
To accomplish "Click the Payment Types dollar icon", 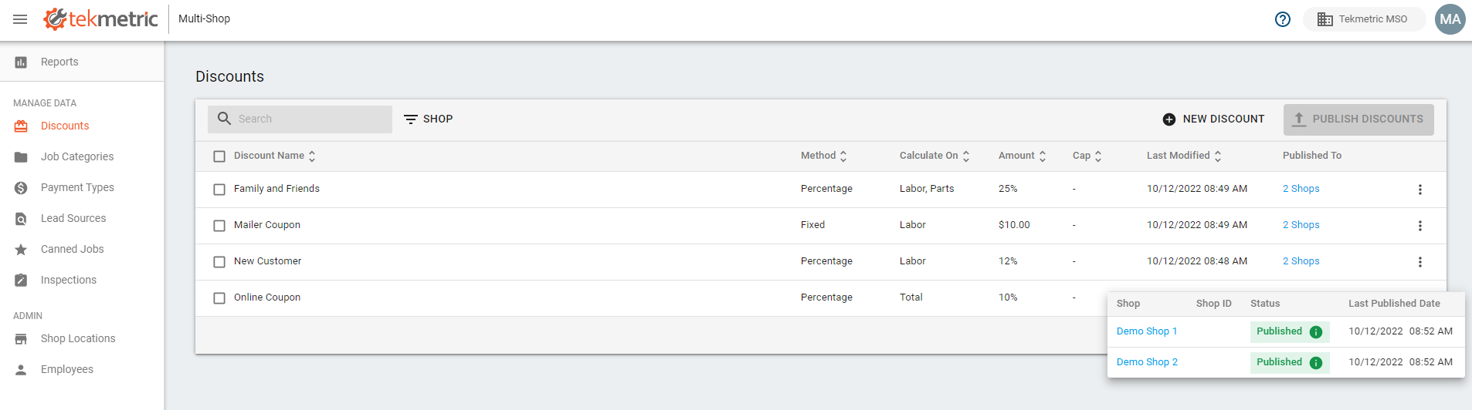I will [21, 188].
